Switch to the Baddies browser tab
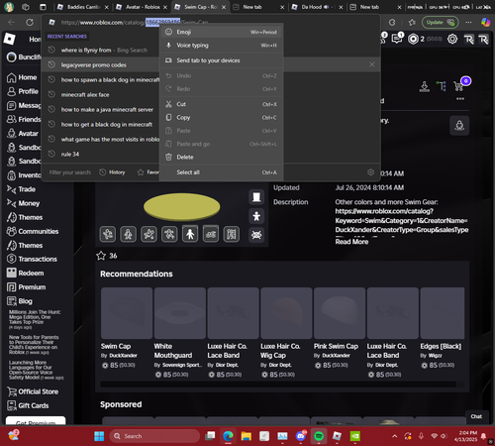The width and height of the screenshot is (495, 446). tap(82, 7)
